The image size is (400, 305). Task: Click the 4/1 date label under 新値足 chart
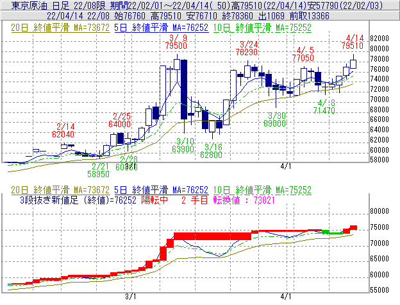(286, 296)
